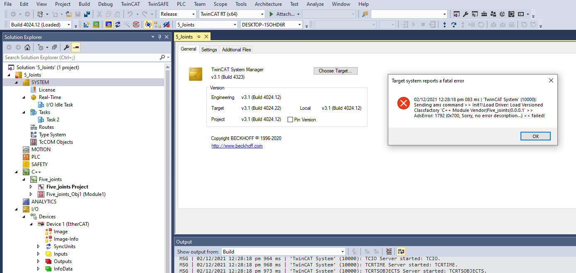Select the TcCOM Objects tree item

pos(56,142)
